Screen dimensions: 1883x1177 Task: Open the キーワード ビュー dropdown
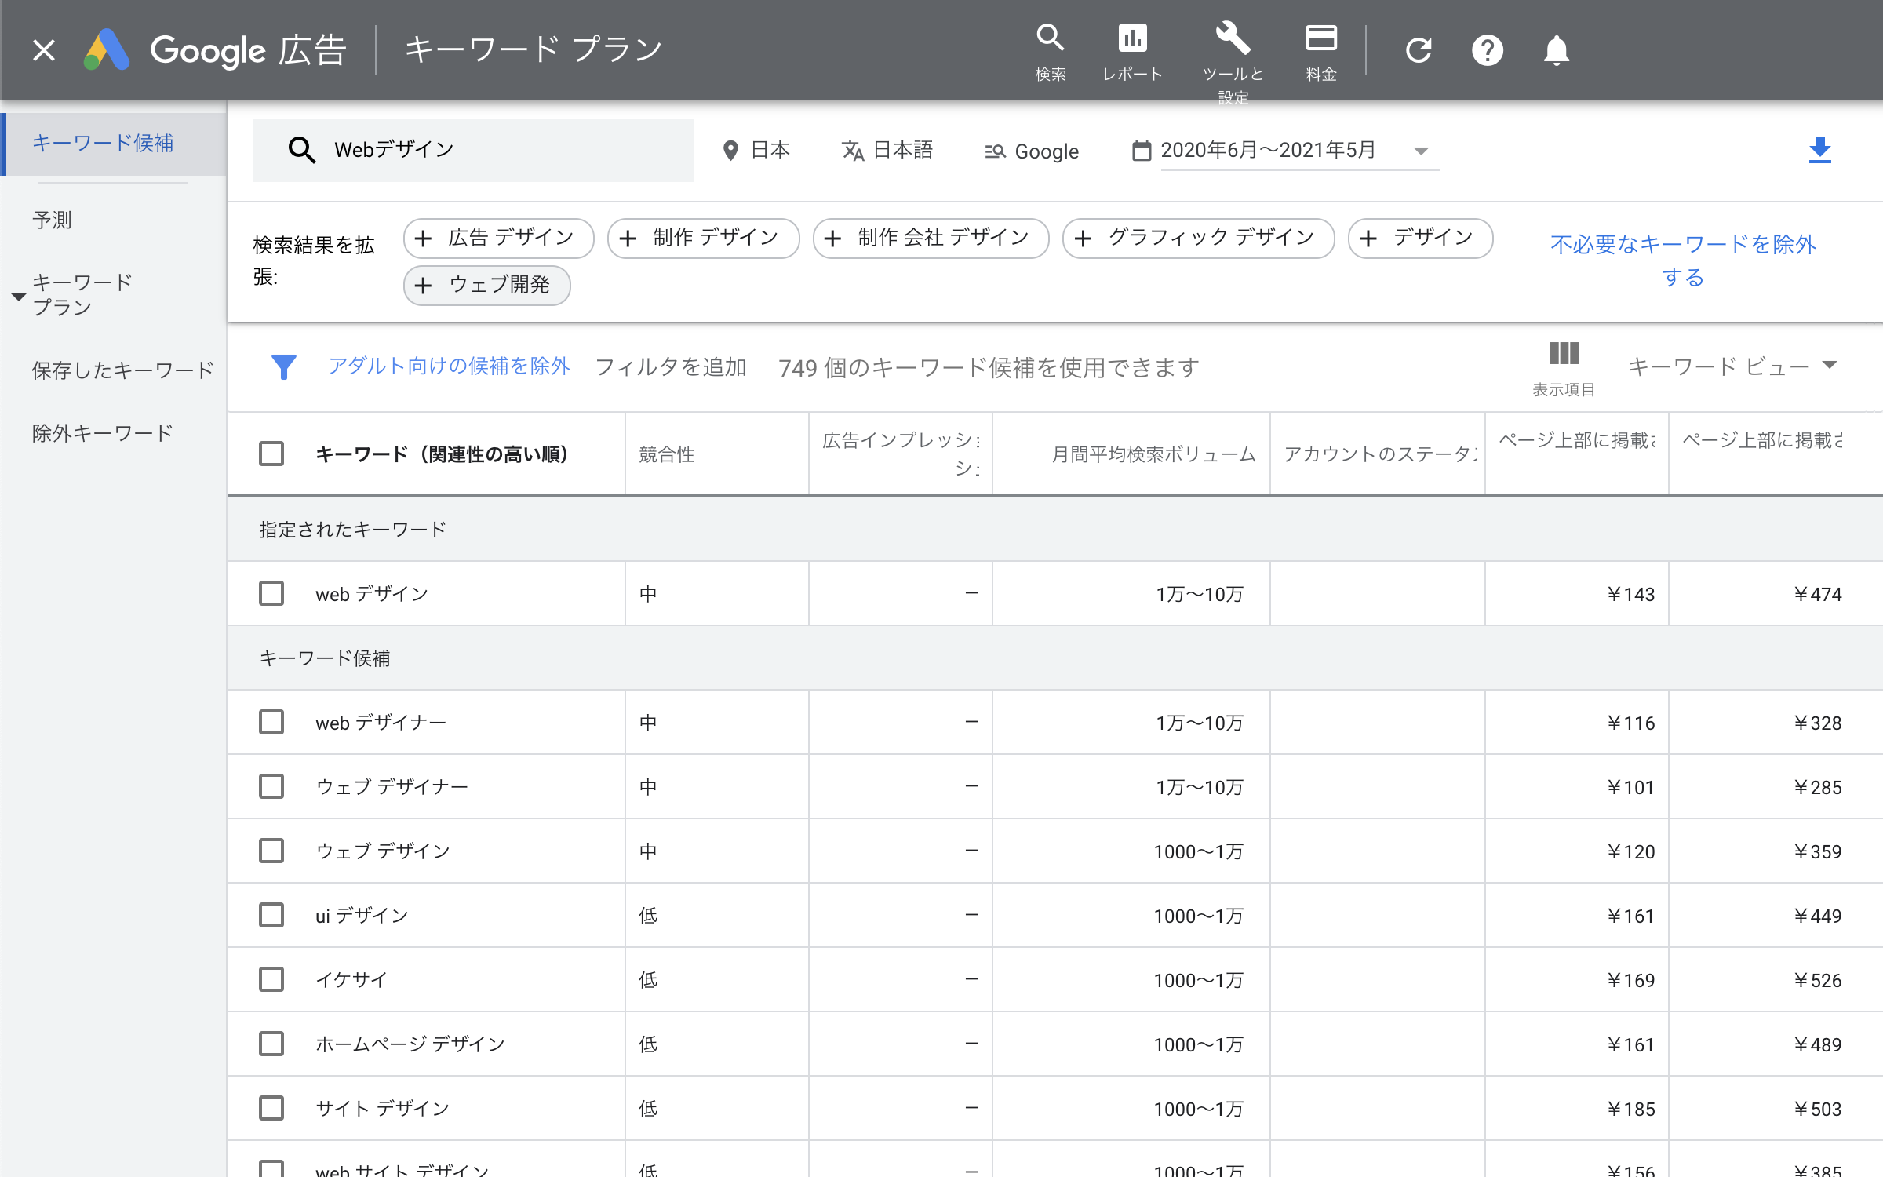click(1732, 366)
